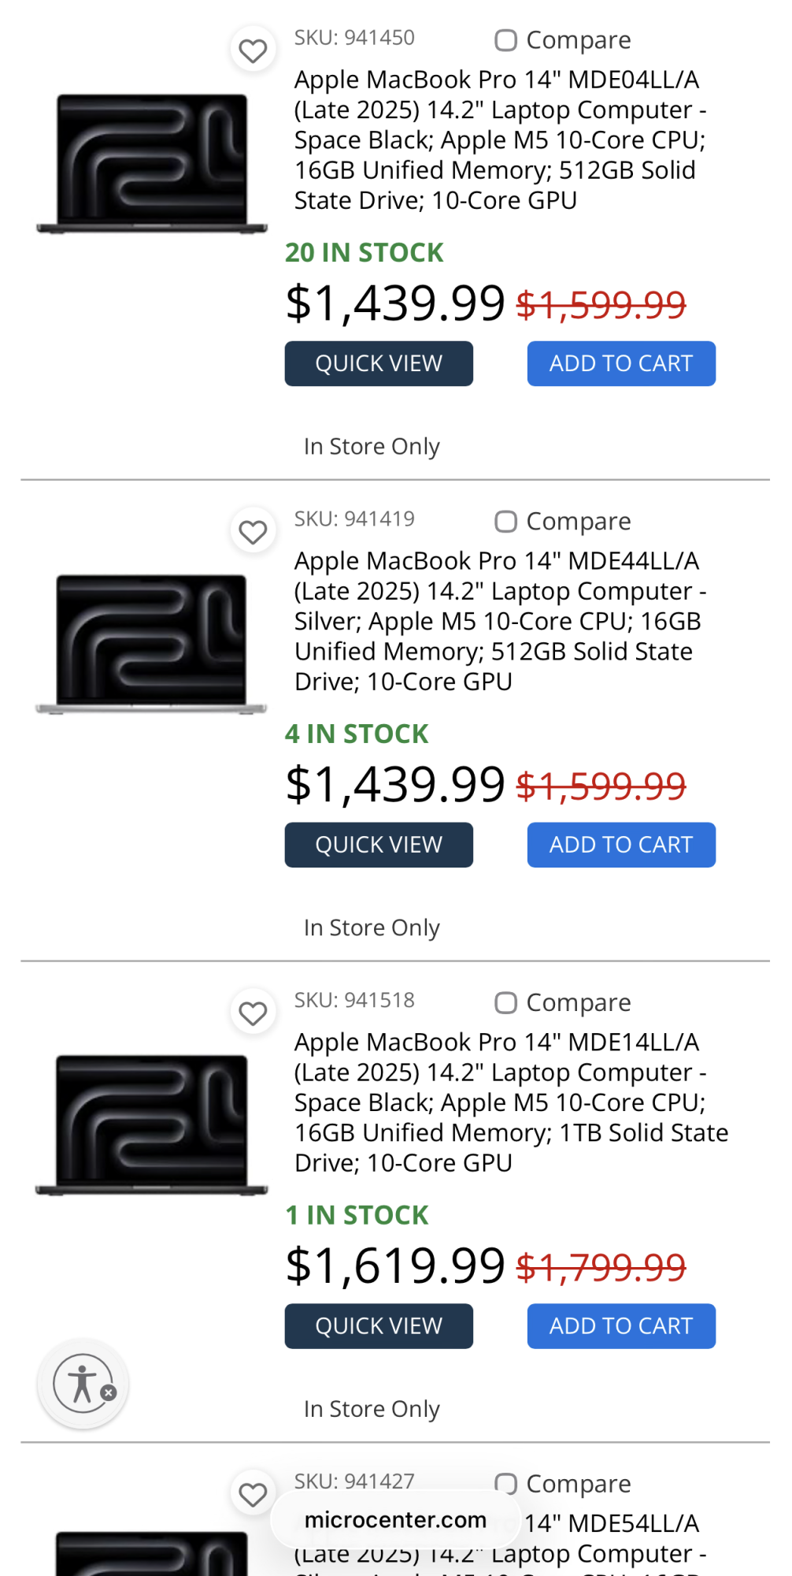This screenshot has width=792, height=1576.
Task: Toggle Compare for SKU 941427 laptop
Action: tap(505, 1484)
